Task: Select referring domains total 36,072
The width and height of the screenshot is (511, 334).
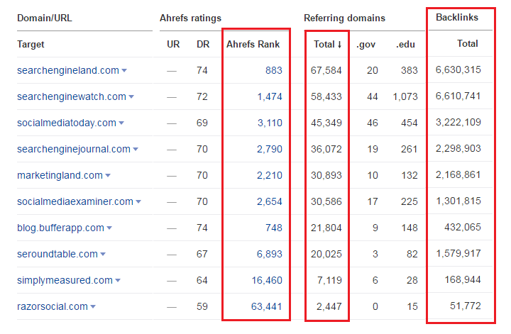Action: tap(326, 149)
